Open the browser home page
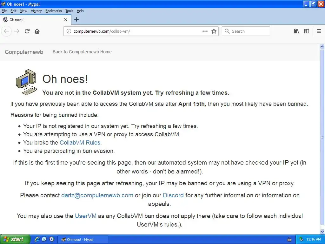325x244 pixels. tap(37, 31)
